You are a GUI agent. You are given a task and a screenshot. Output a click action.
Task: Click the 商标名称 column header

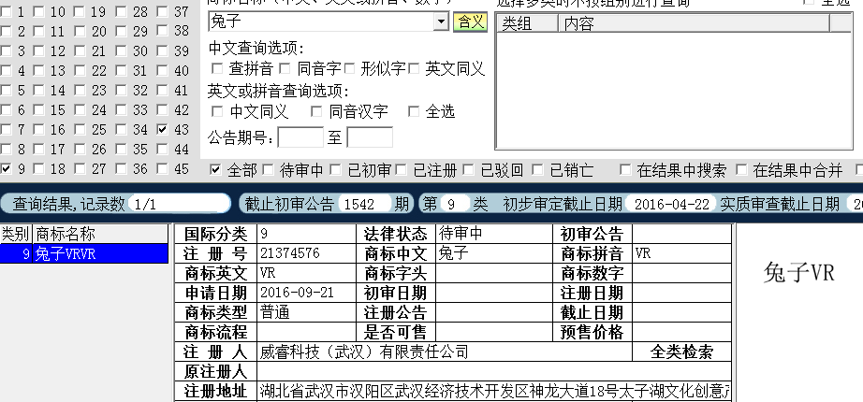[x=101, y=235]
